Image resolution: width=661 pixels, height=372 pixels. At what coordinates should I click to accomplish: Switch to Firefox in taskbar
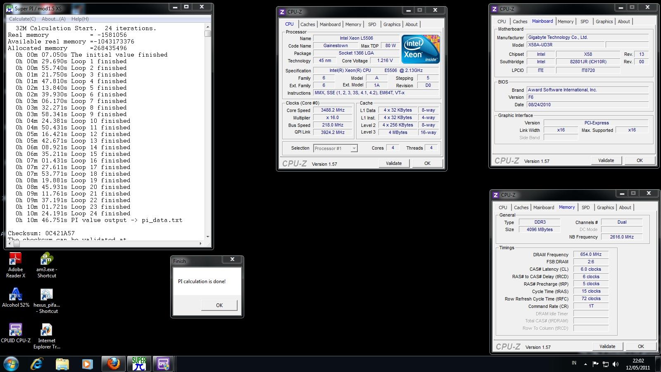pos(114,364)
